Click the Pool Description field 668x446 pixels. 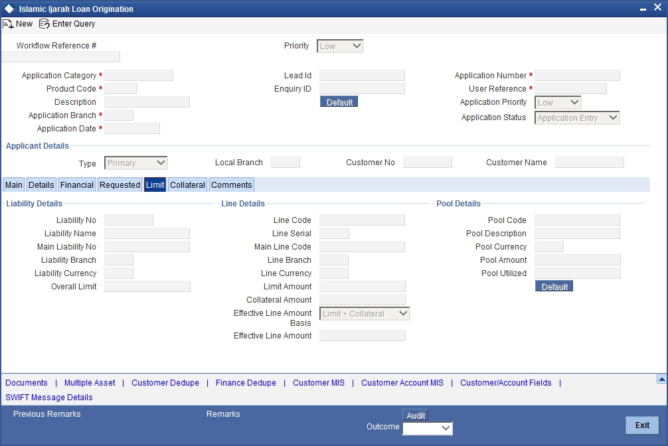tap(577, 233)
